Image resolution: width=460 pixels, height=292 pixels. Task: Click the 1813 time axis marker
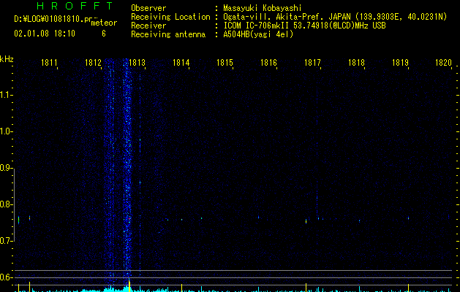coord(137,63)
